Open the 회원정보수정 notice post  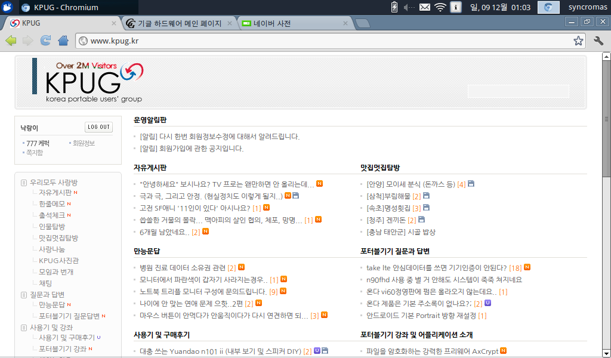coord(220,137)
